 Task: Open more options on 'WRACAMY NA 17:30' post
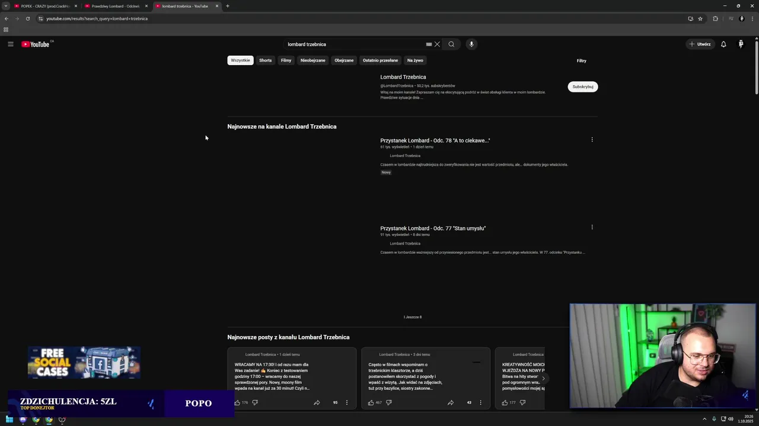[347, 402]
